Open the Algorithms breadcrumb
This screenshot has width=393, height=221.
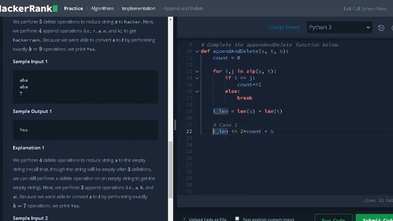pos(103,8)
